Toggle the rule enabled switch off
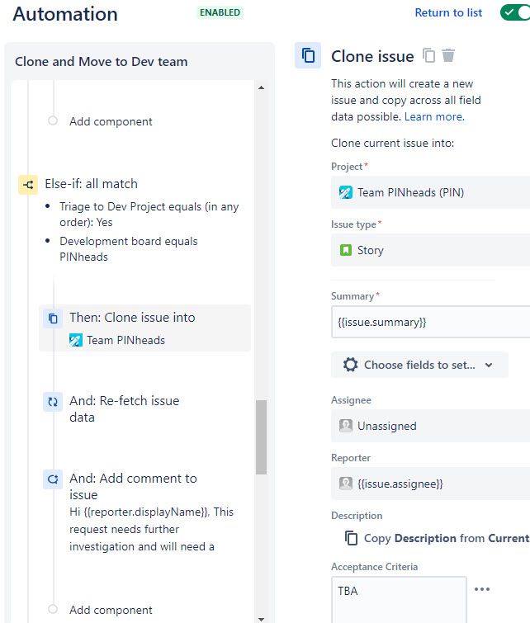This screenshot has height=623, width=530. coord(515,12)
